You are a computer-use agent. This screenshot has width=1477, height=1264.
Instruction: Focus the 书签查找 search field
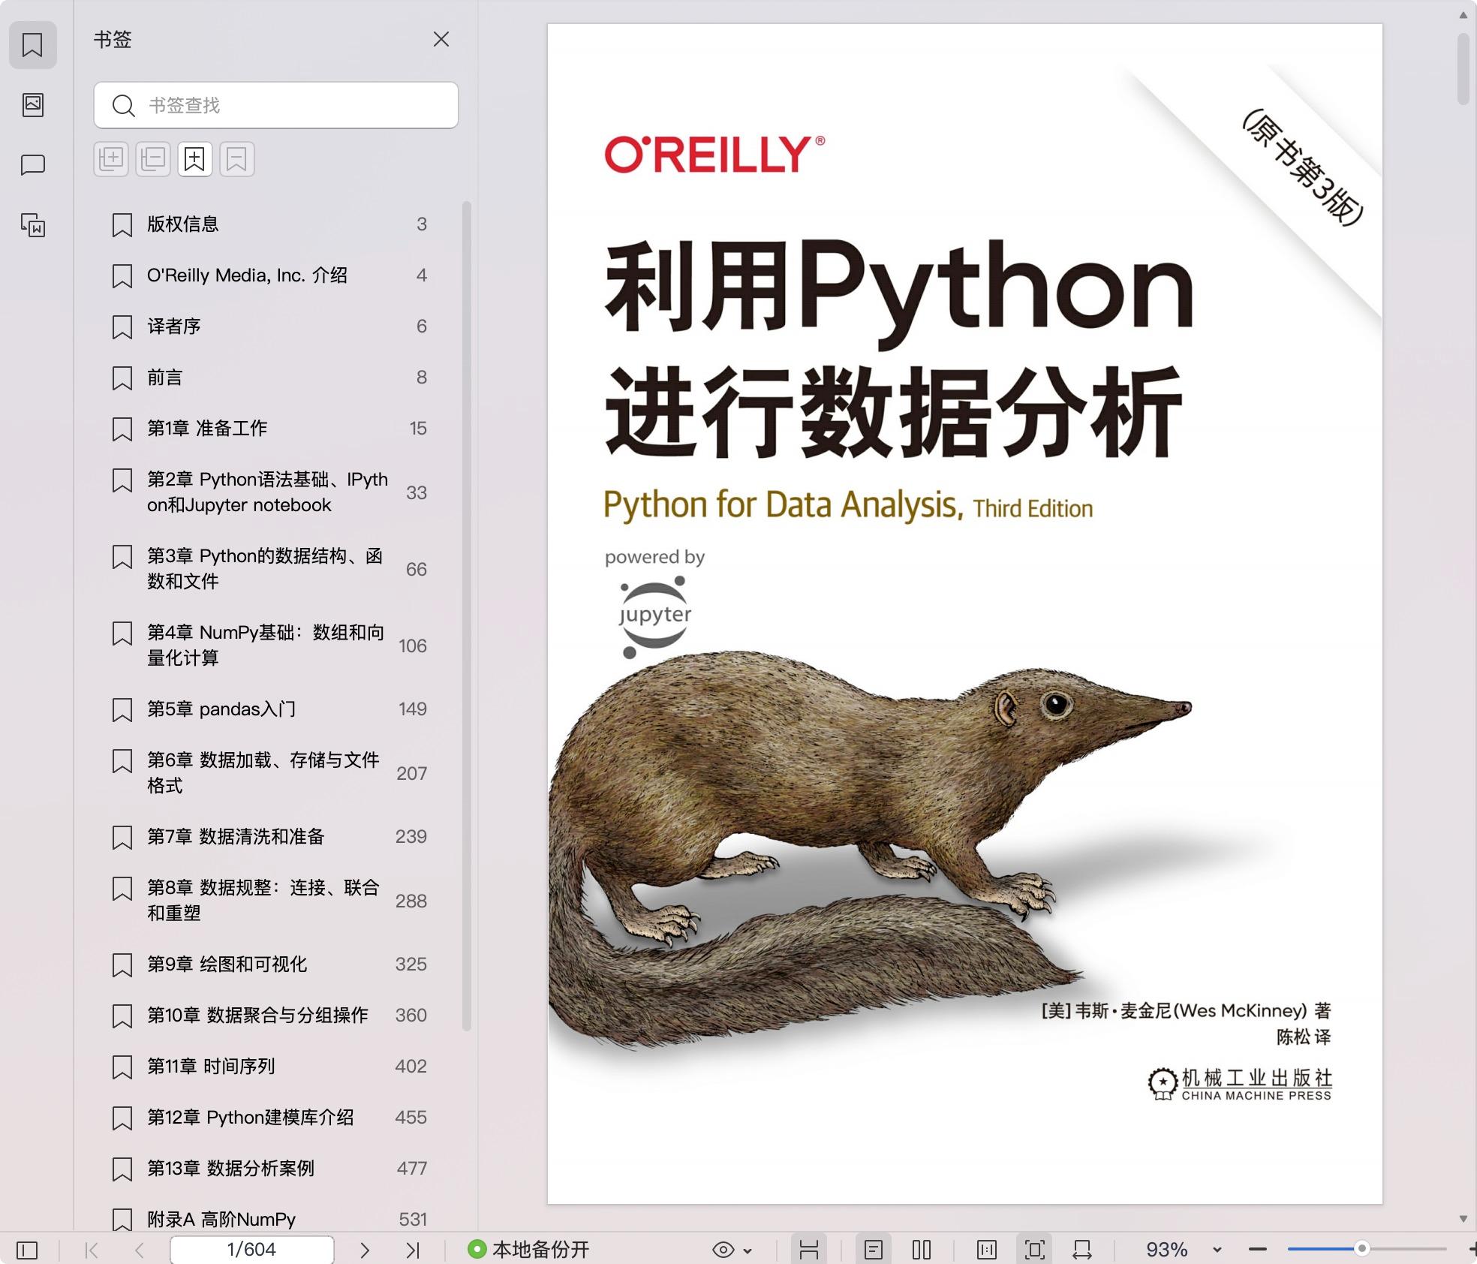276,105
